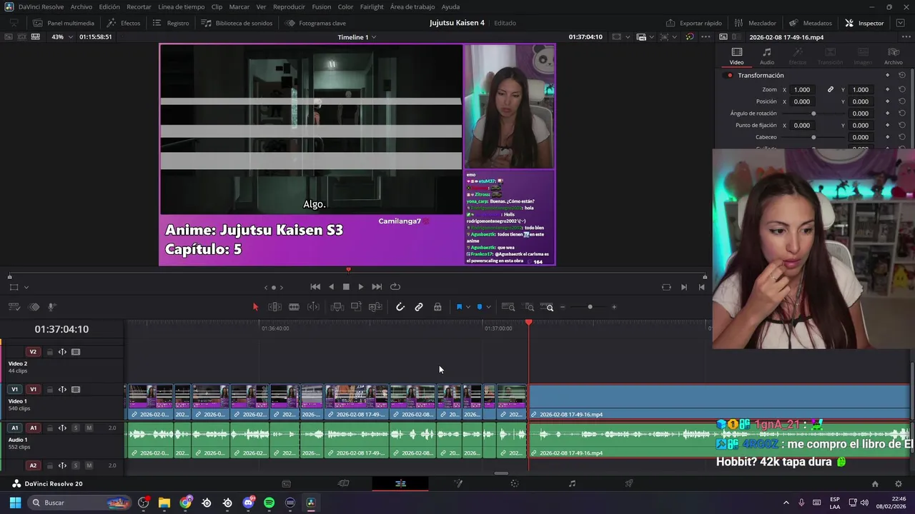Image resolution: width=915 pixels, height=514 pixels.
Task: Click the Overwrite clip icon
Action: 356,307
